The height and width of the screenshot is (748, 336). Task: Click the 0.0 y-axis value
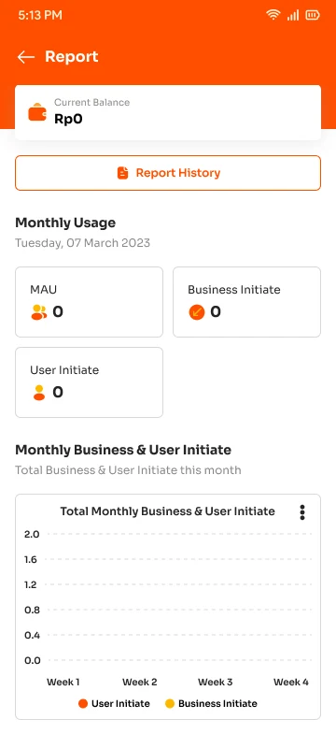(x=32, y=660)
